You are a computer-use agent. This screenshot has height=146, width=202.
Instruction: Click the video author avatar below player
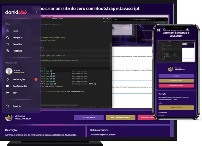(9, 117)
